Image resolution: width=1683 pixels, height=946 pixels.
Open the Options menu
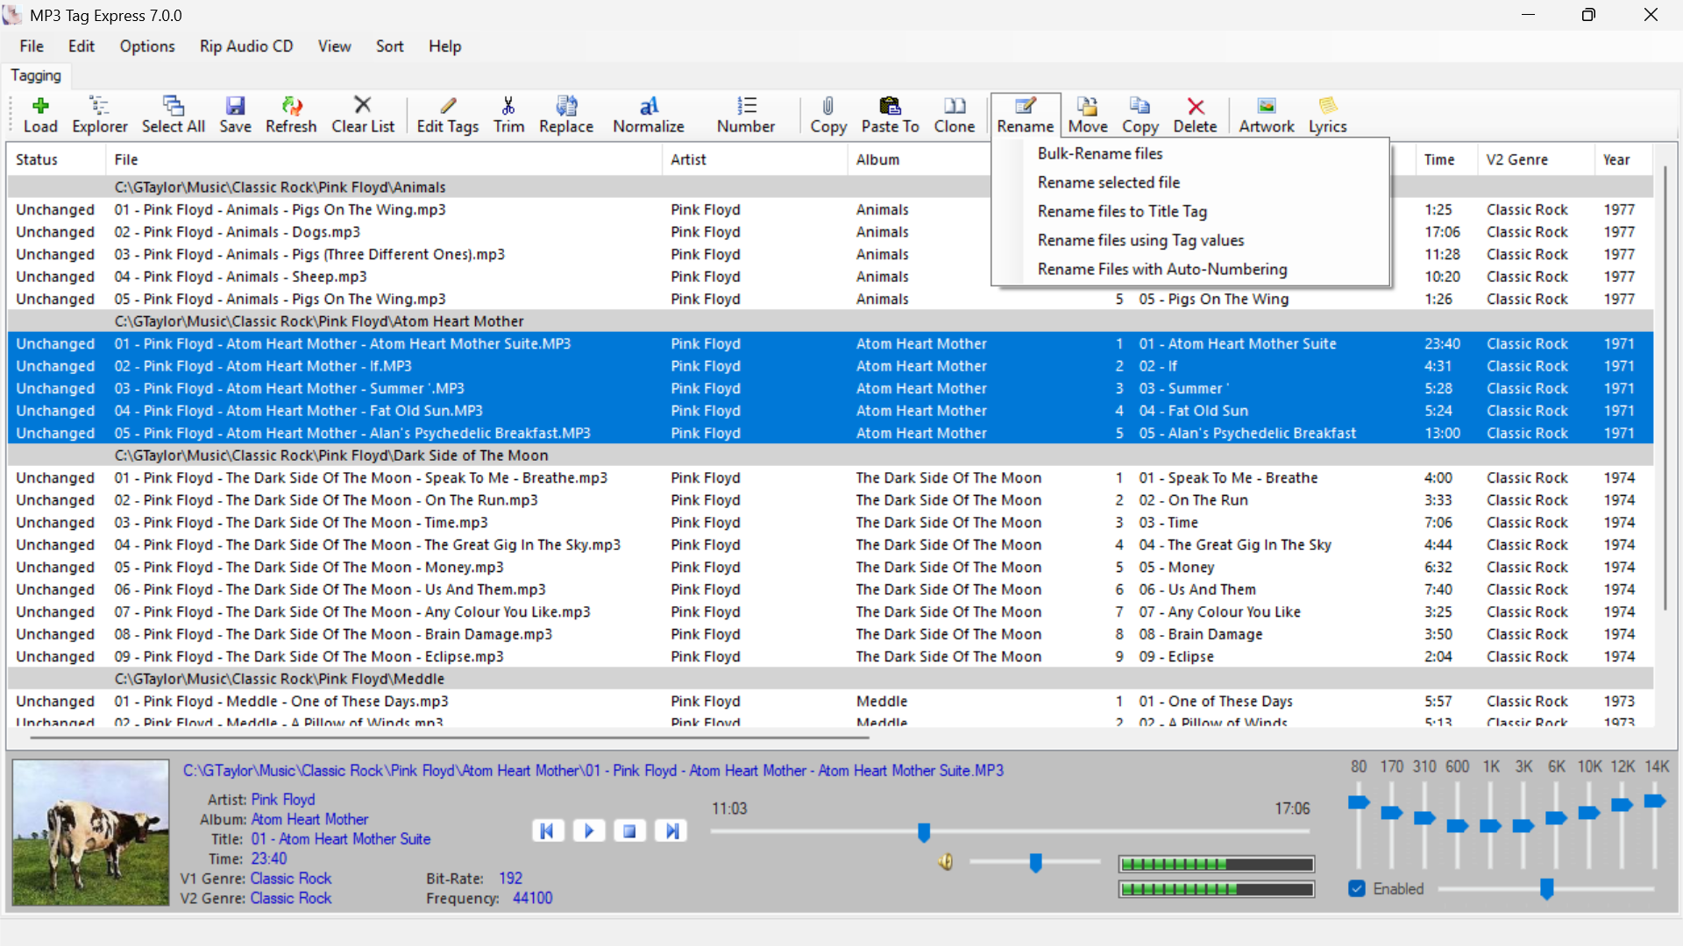(x=147, y=46)
